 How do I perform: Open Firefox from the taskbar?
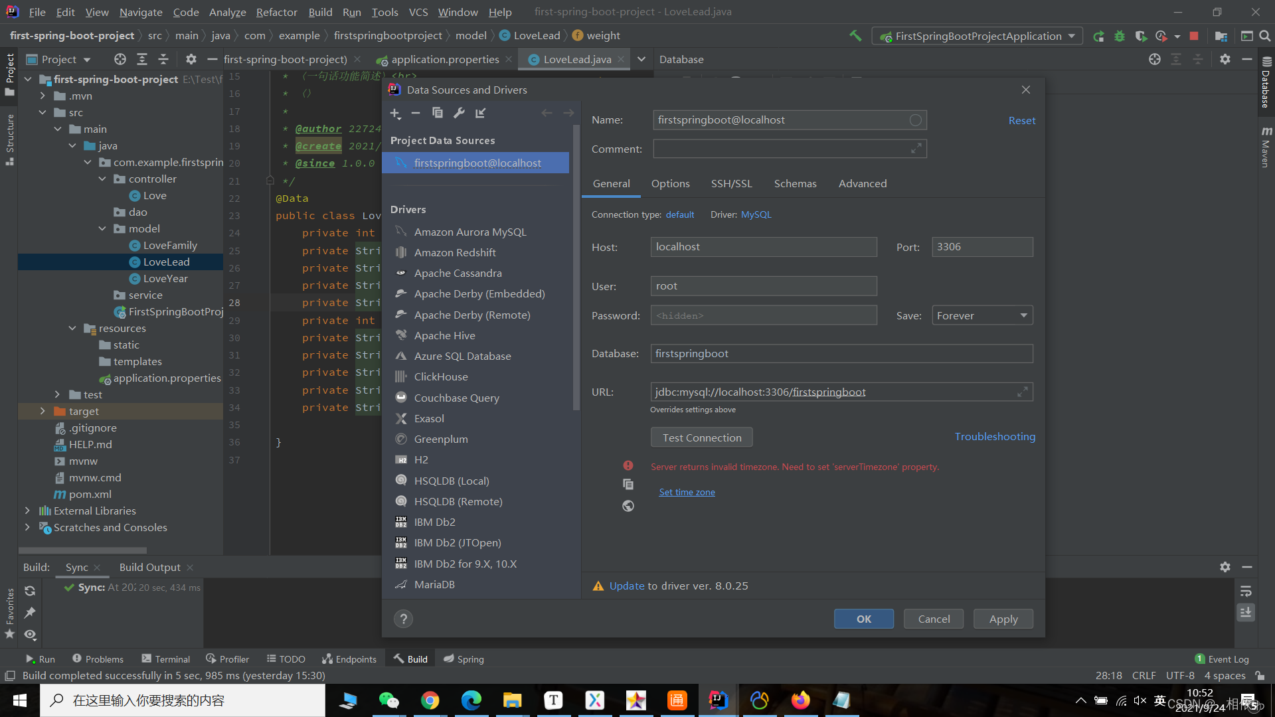pos(801,700)
